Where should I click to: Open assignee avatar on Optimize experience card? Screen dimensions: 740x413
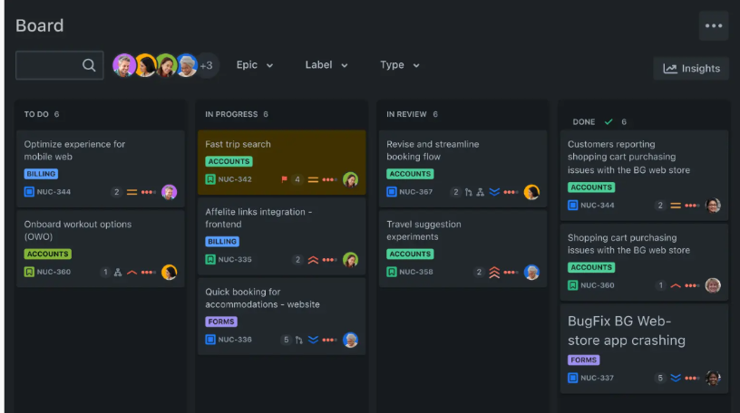coord(169,192)
